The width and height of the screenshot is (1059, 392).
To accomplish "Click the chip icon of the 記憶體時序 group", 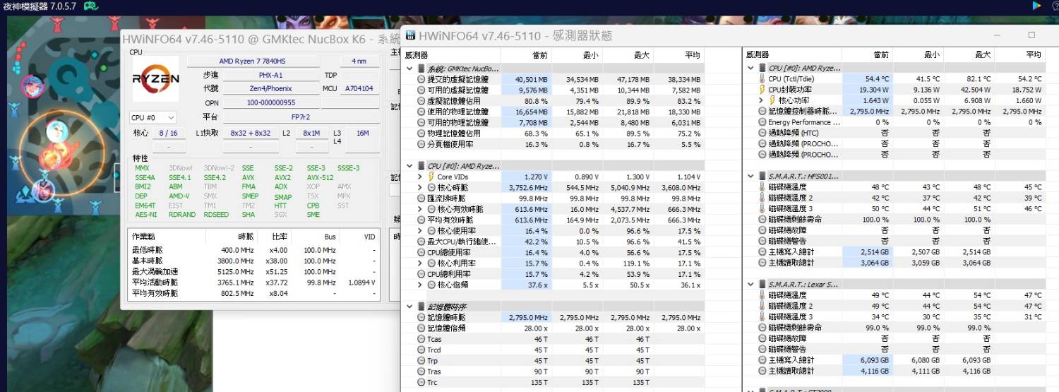I will point(421,307).
